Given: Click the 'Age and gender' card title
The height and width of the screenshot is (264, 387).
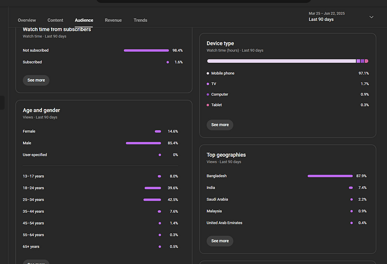Looking at the screenshot, I should 41,111.
